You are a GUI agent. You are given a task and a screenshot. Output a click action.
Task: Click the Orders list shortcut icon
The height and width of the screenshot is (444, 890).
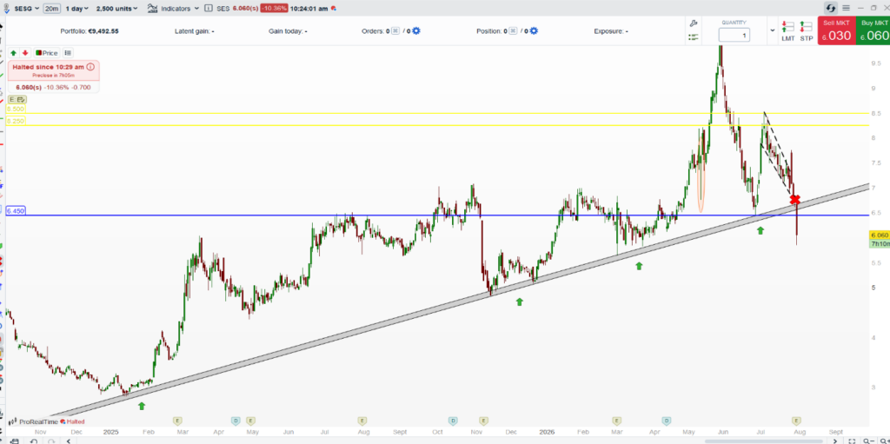395,31
